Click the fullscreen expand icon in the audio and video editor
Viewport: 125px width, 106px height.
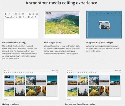tap(120, 73)
